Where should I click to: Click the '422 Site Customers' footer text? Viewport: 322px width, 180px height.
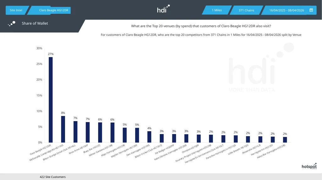coord(53,177)
